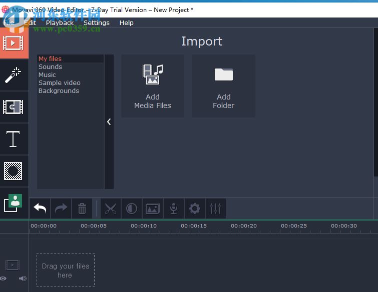The image size is (378, 292).
Task: Click the Add Folder tile
Action: tap(223, 86)
